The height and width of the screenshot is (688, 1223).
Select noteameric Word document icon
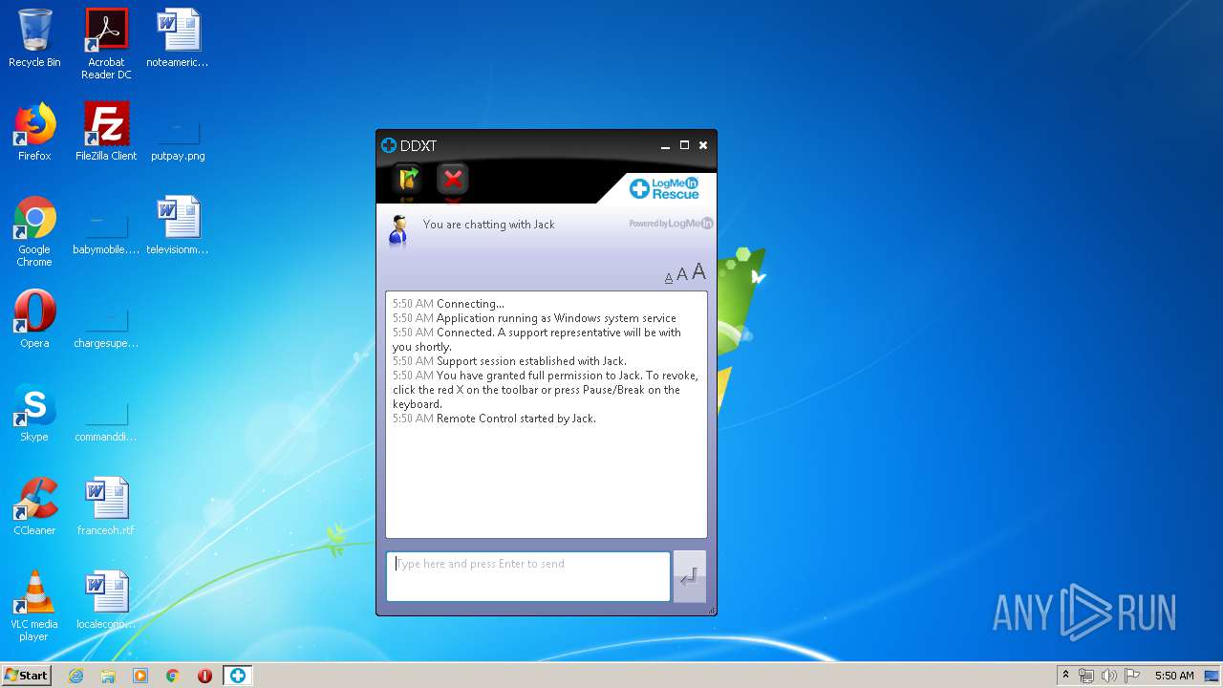point(178,39)
